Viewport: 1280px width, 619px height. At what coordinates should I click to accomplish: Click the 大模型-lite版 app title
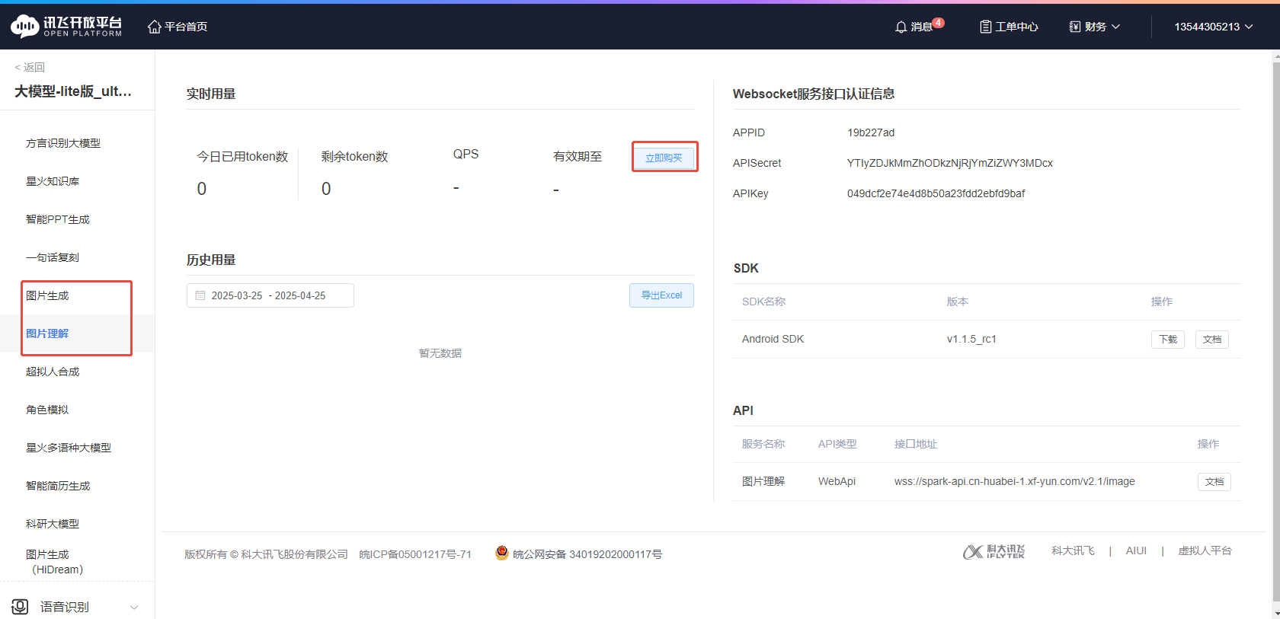[x=73, y=91]
